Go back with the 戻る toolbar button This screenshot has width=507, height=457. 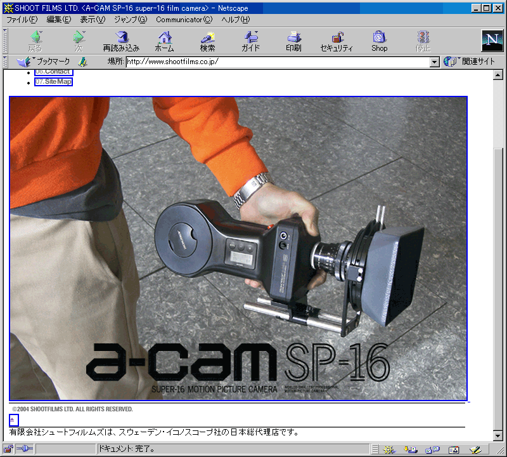pyautogui.click(x=35, y=41)
